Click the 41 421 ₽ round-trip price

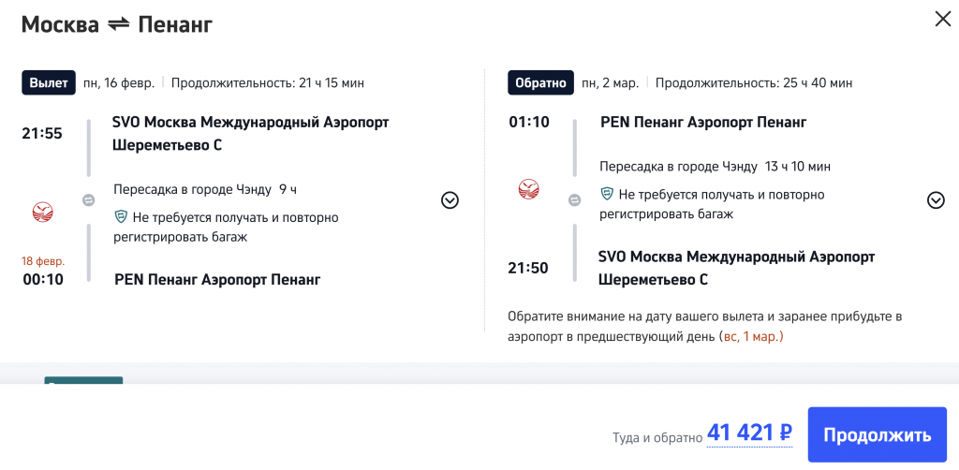point(749,433)
